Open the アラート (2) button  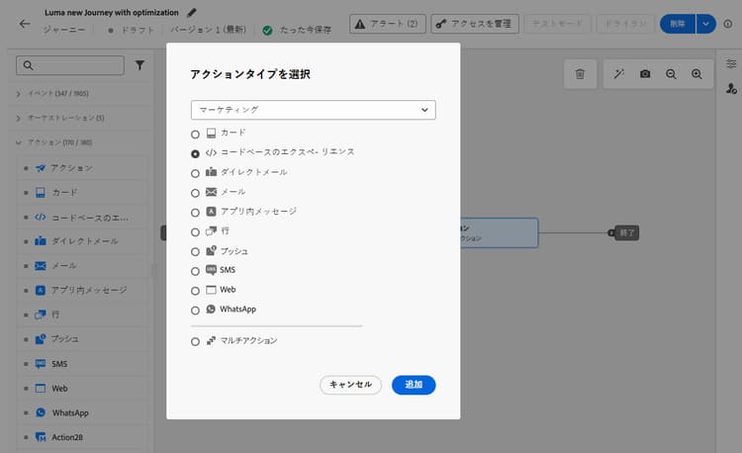[x=388, y=24]
